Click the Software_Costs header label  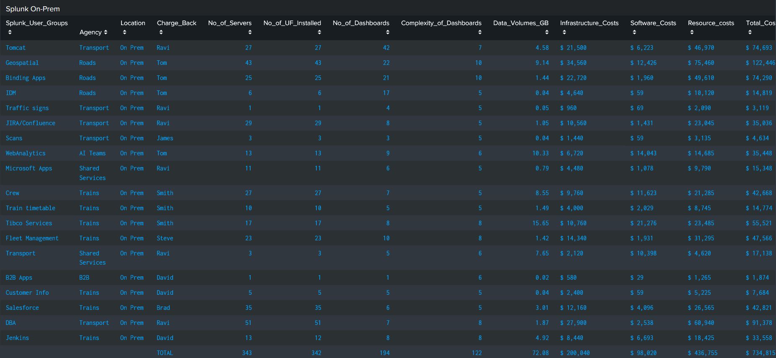(653, 23)
